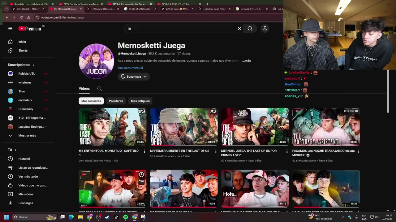Viewport: 396px width, 222px height.
Task: Open TikTok app from the taskbar
Action: [x=116, y=217]
